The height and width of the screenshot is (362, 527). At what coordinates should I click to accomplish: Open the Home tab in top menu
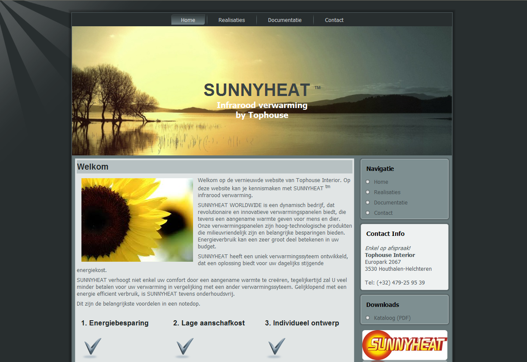[x=188, y=20]
